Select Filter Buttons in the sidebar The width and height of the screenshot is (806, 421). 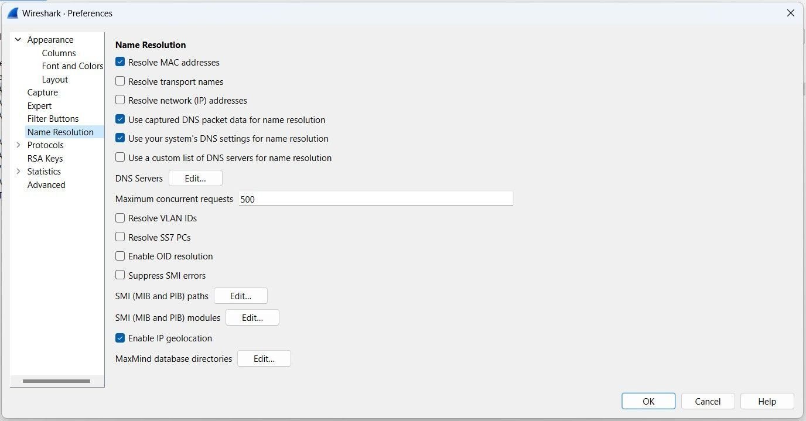click(x=53, y=118)
